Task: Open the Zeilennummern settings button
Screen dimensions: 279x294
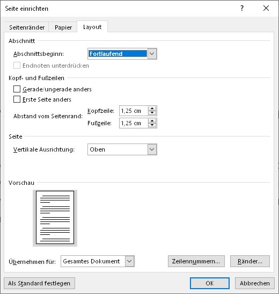Action: pyautogui.click(x=196, y=261)
